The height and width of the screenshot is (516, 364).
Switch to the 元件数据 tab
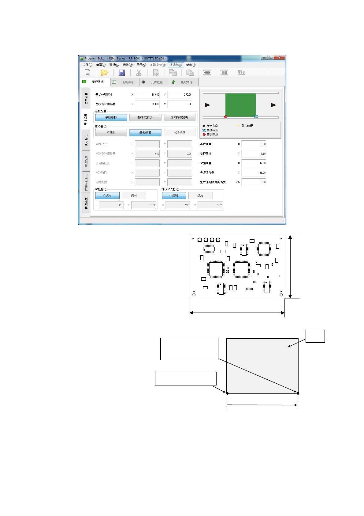click(x=154, y=82)
